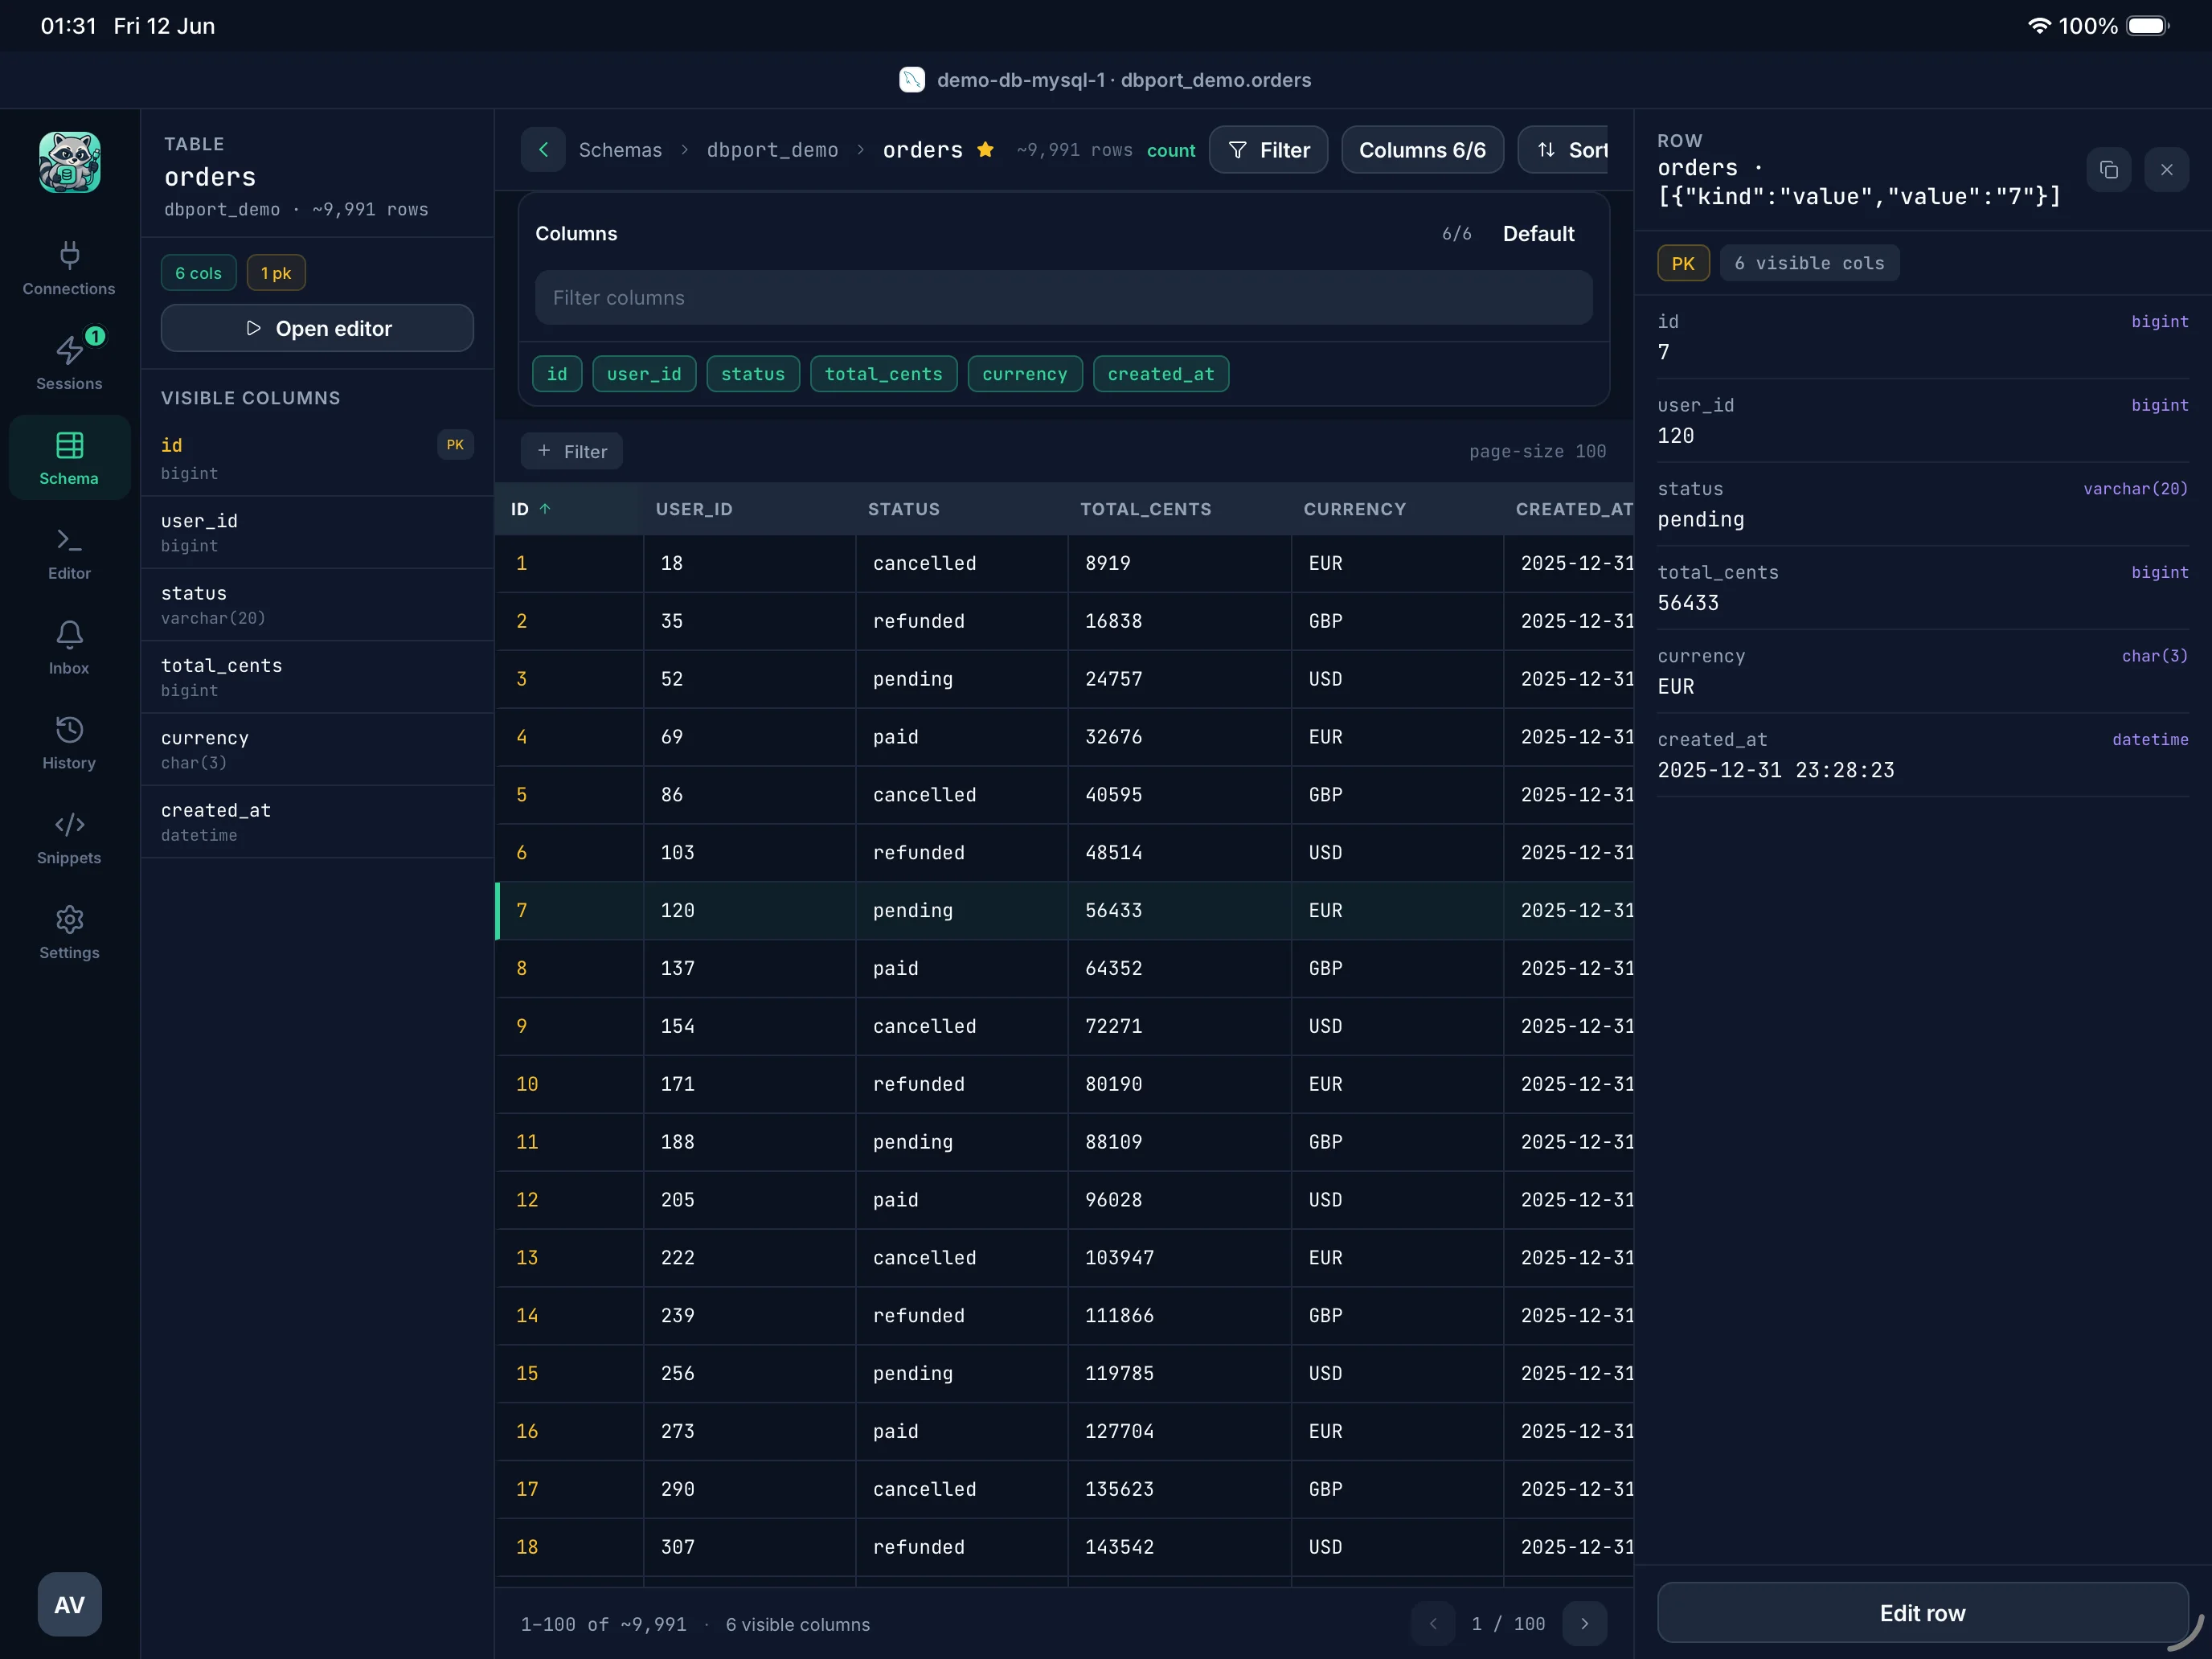This screenshot has height=1659, width=2212.
Task: Click the Edit row button
Action: (x=1922, y=1612)
